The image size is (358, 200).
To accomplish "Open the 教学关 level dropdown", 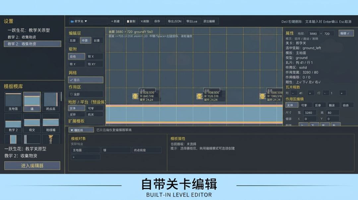I will coord(89,21).
